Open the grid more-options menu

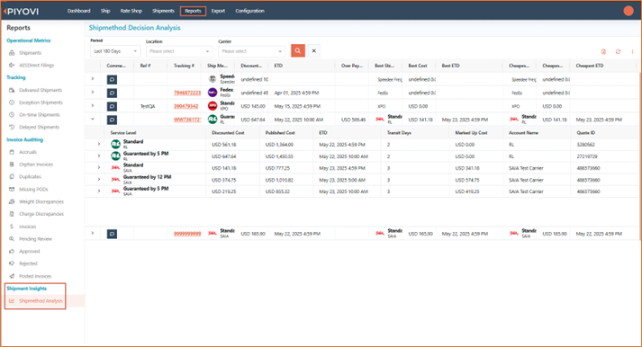coord(632,51)
